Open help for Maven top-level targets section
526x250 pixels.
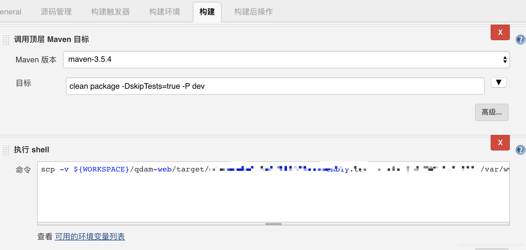point(520,40)
